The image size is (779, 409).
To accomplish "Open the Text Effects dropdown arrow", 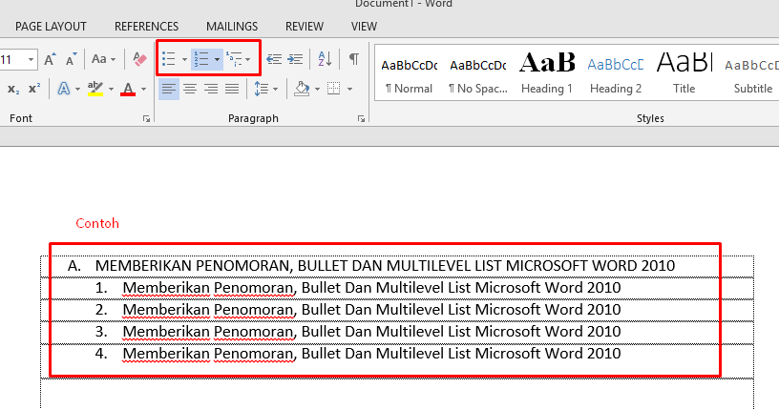I will pos(77,90).
